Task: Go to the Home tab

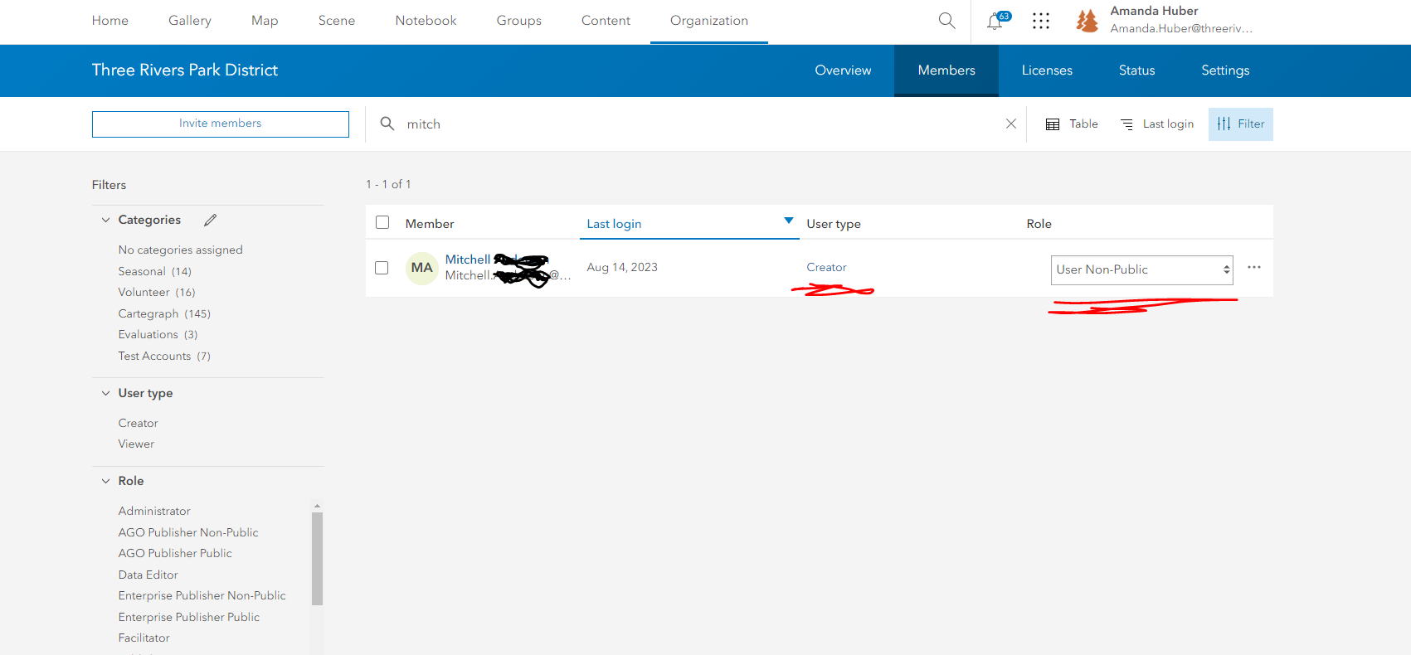Action: pyautogui.click(x=110, y=21)
